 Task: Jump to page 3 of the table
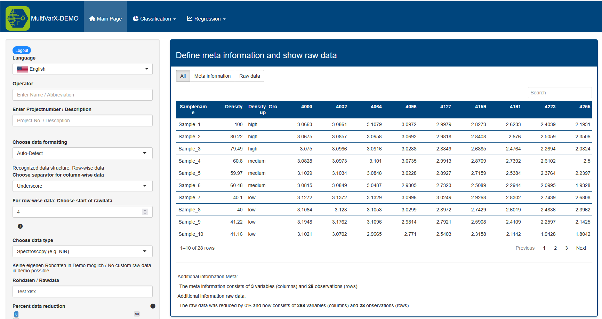[x=566, y=248]
